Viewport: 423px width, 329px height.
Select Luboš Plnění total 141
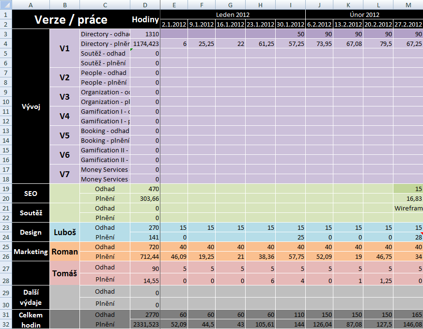coord(145,237)
